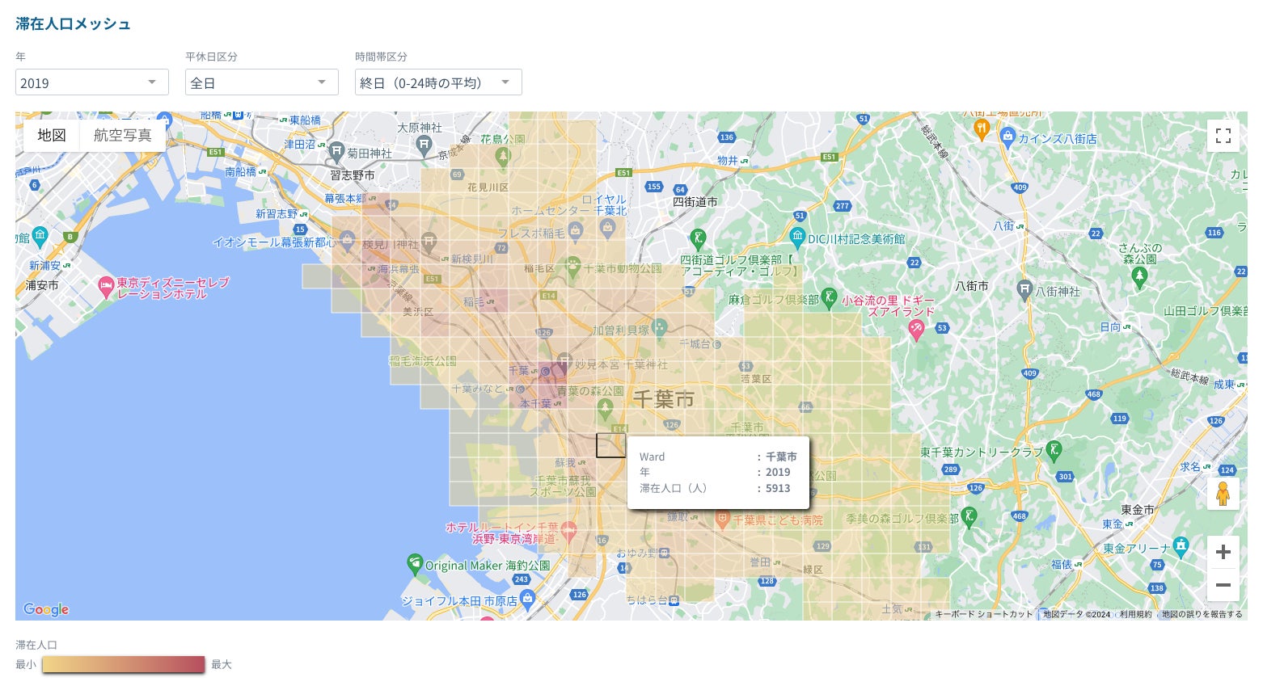Click the 麻倉ゴルフ倶楽部 golf marker
1263x686 pixels.
pos(829,297)
